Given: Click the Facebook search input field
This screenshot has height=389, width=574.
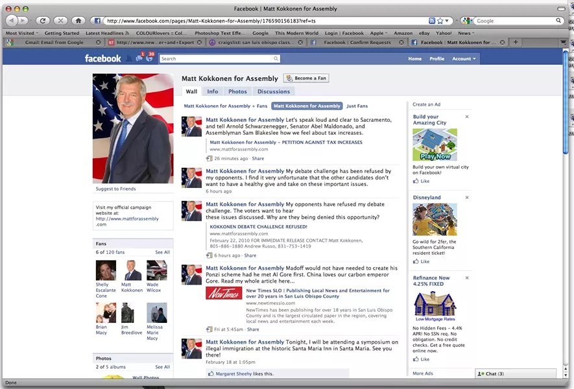Looking at the screenshot, I should tap(216, 58).
